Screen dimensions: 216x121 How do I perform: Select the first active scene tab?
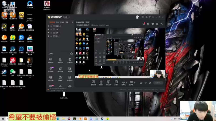coord(52,22)
